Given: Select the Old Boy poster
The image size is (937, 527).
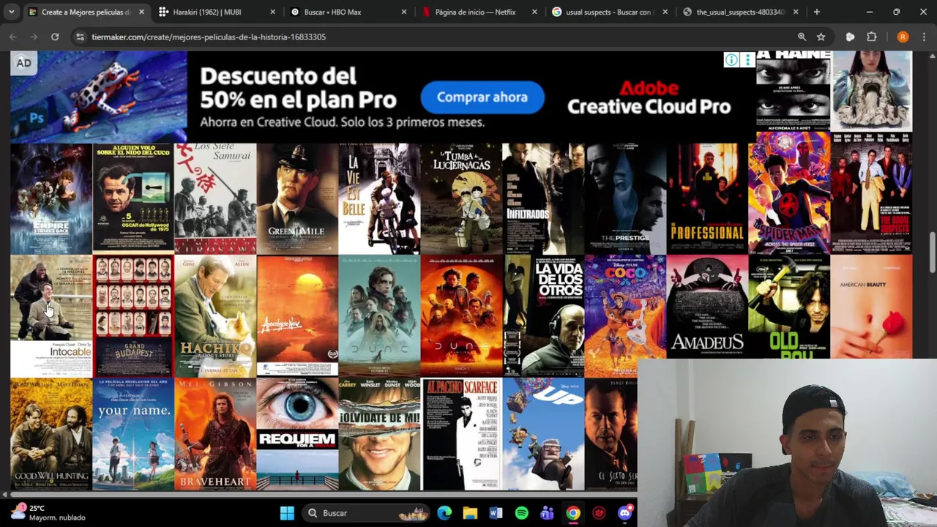Looking at the screenshot, I should coord(789,307).
